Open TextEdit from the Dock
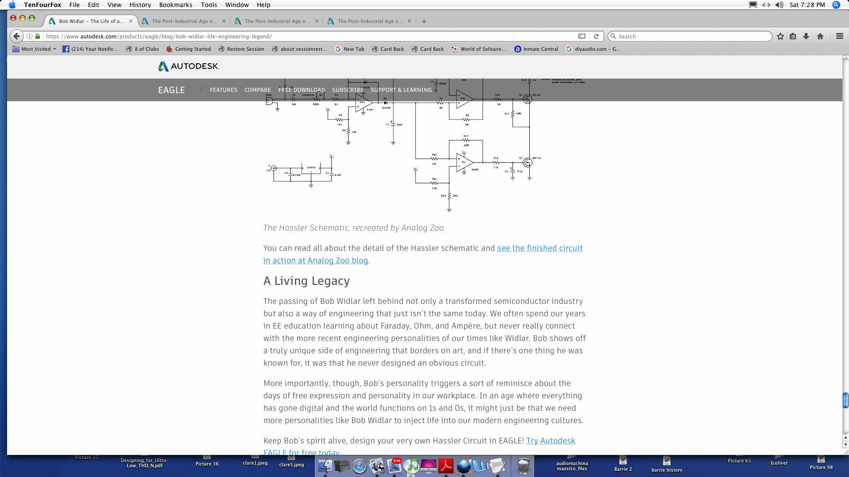The image size is (849, 477). [498, 466]
